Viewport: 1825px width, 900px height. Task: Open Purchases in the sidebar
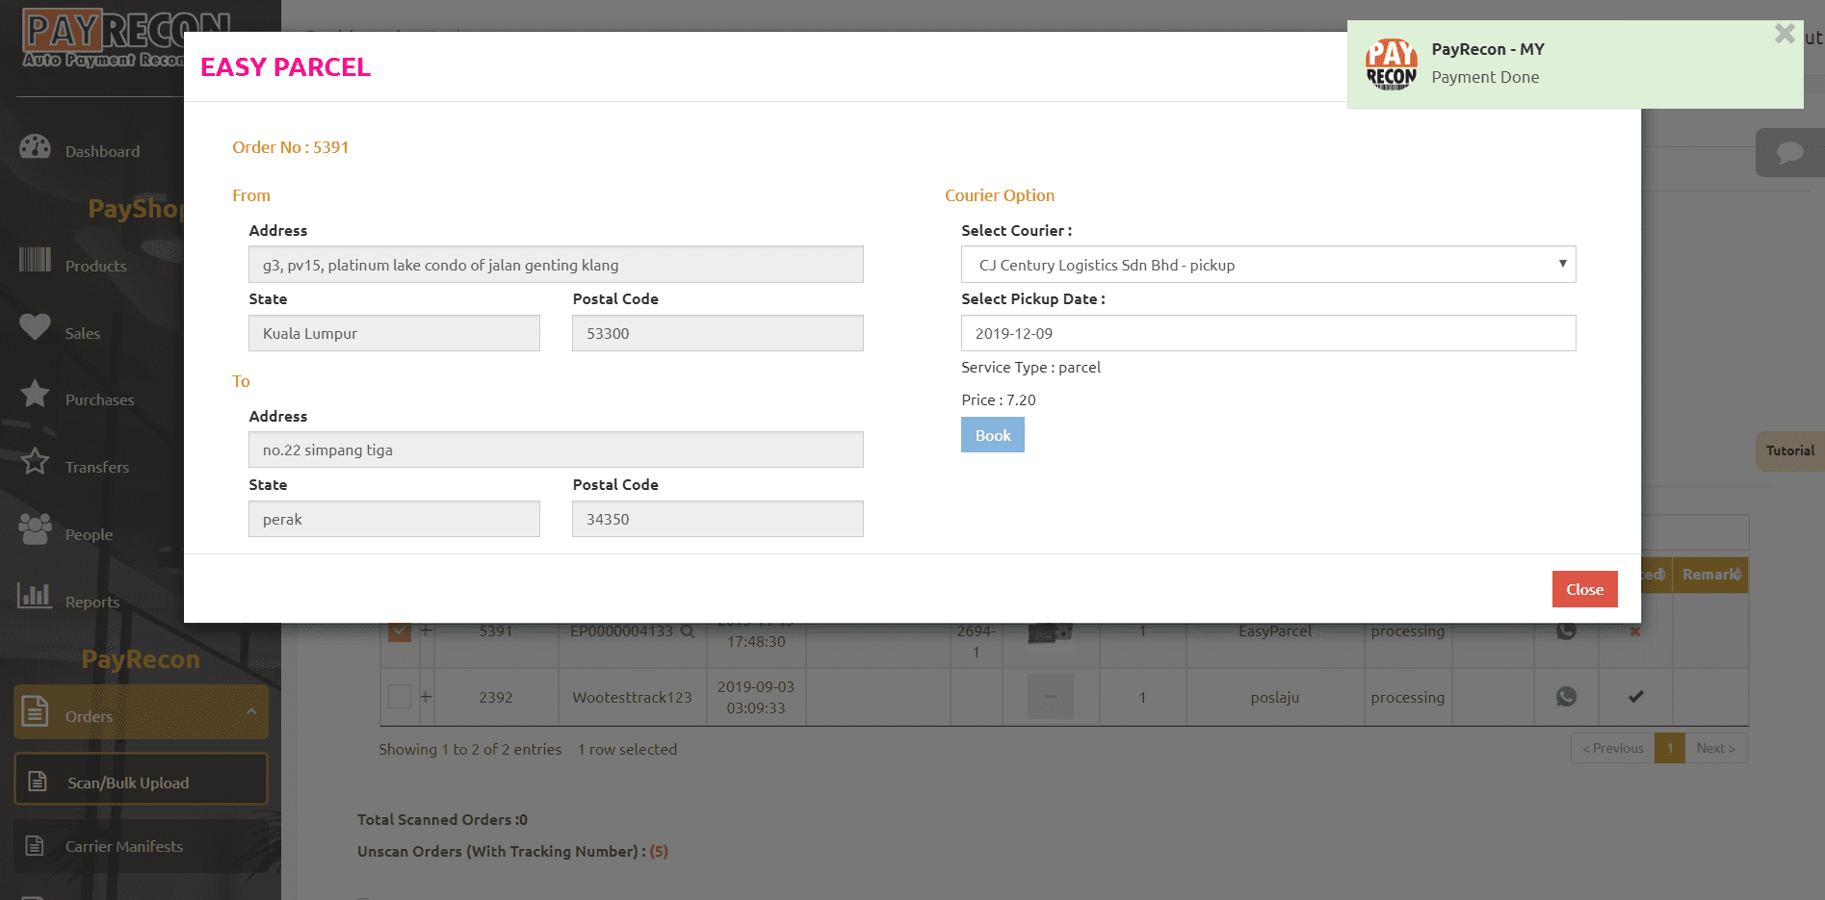point(99,399)
